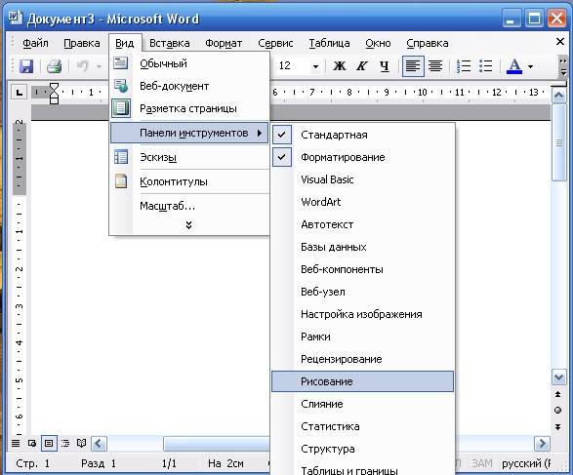The height and width of the screenshot is (475, 573).
Task: Center text alignment in toolbar
Action: pos(435,66)
